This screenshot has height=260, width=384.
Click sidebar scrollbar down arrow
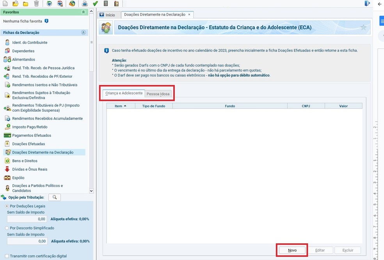pyautogui.click(x=91, y=191)
